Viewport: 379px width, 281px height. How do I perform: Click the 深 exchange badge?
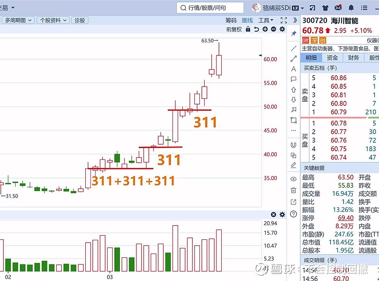(314, 40)
